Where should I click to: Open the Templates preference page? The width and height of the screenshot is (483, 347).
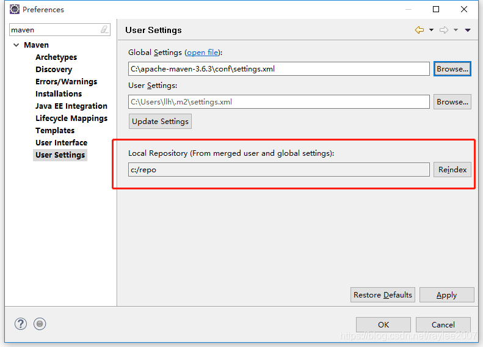55,130
